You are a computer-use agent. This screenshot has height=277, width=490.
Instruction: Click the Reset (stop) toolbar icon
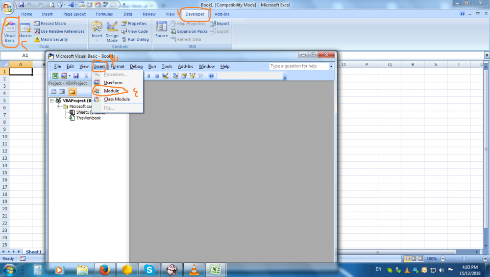157,76
